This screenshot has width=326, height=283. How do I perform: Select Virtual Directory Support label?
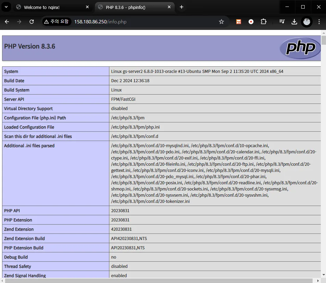click(x=28, y=109)
